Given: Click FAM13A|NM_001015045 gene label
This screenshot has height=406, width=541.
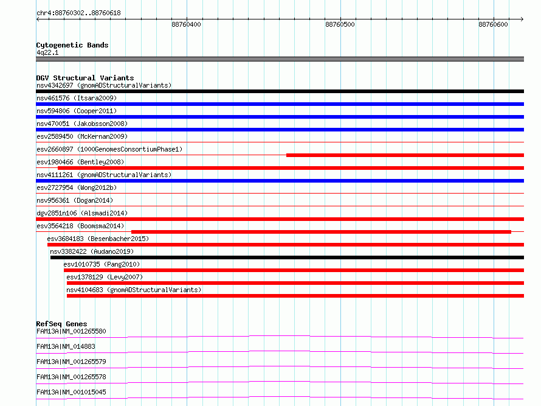Looking at the screenshot, I should (x=71, y=392).
